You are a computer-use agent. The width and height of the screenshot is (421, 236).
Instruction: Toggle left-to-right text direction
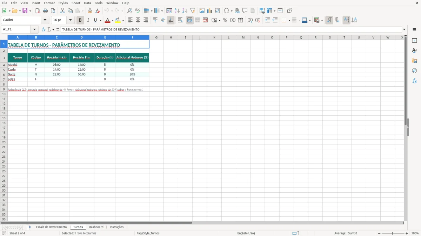329,20
